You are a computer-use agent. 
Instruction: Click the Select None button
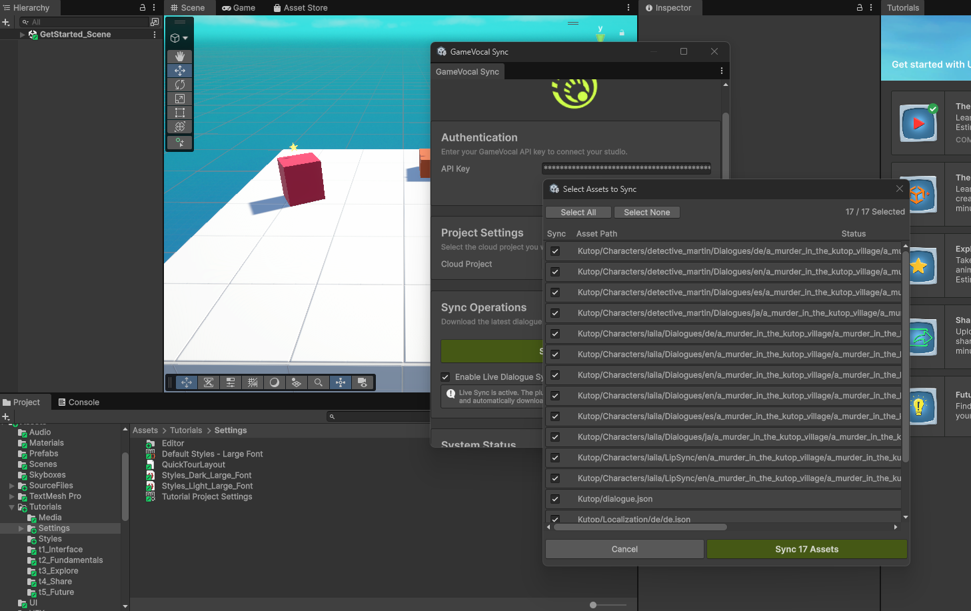pos(646,213)
